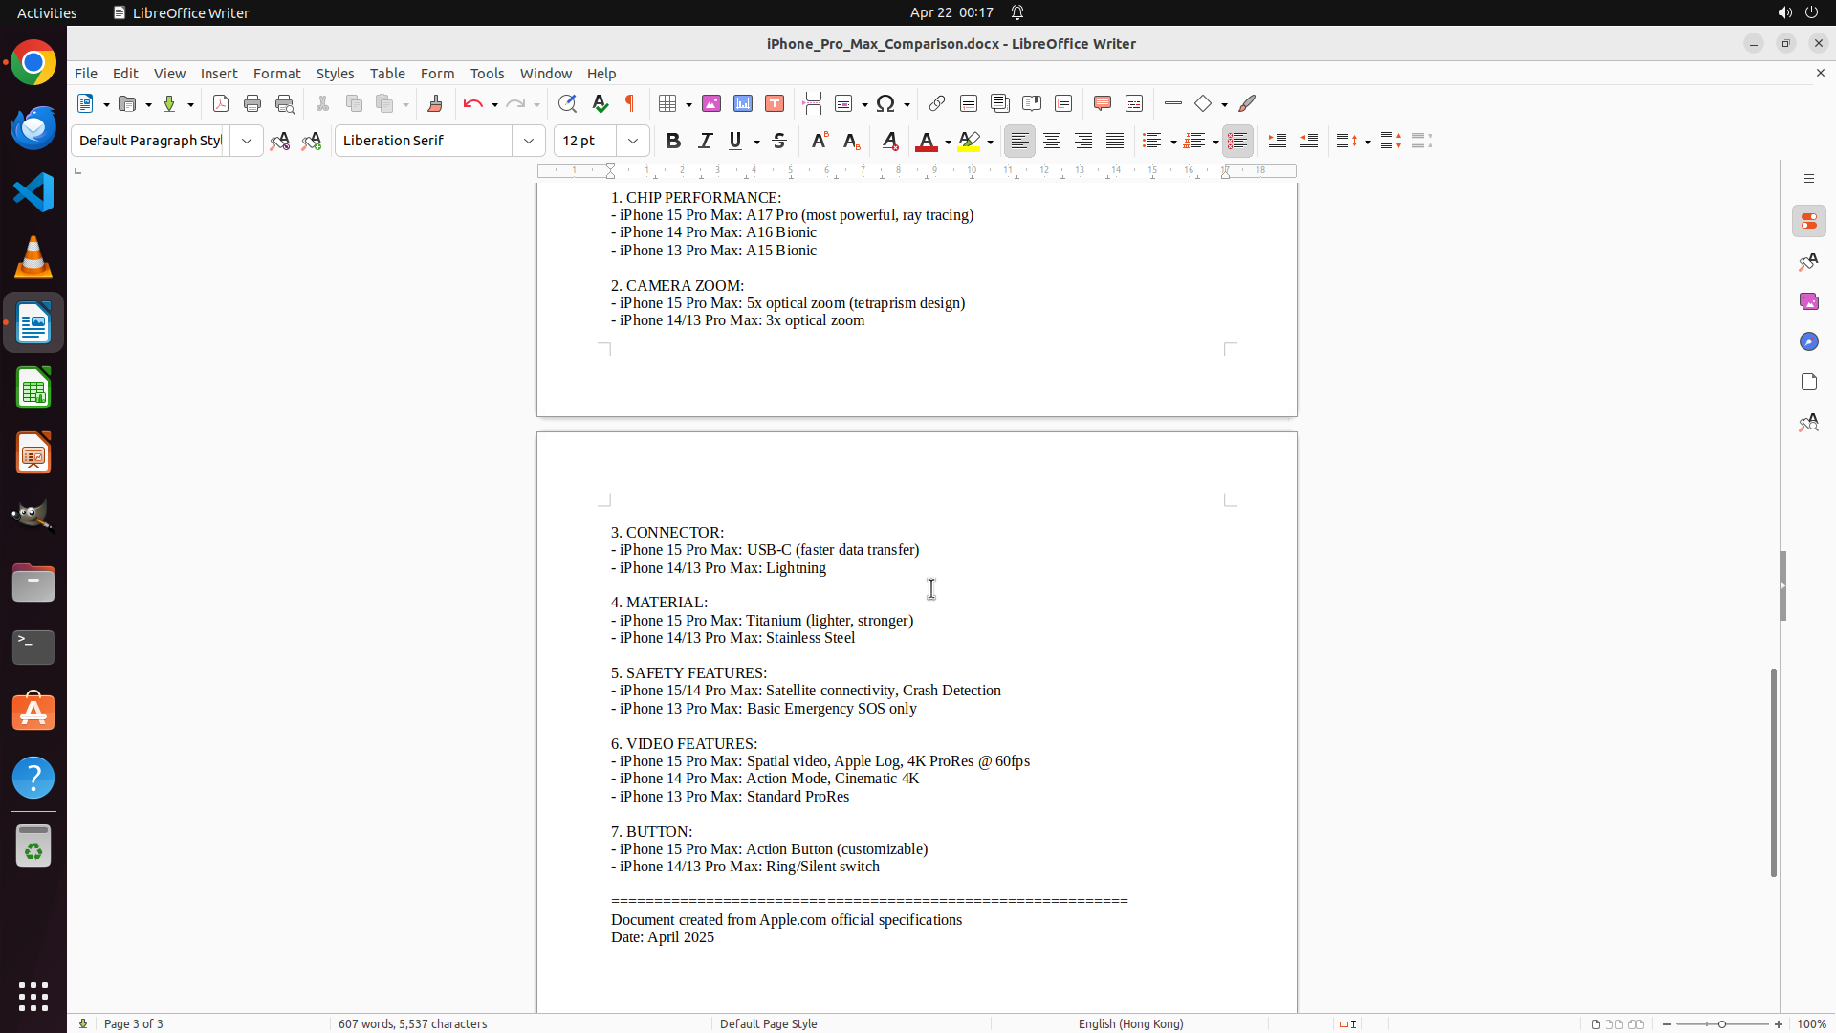This screenshot has height=1033, width=1836.
Task: Open the sidebar Navigator panel
Action: 1808,341
